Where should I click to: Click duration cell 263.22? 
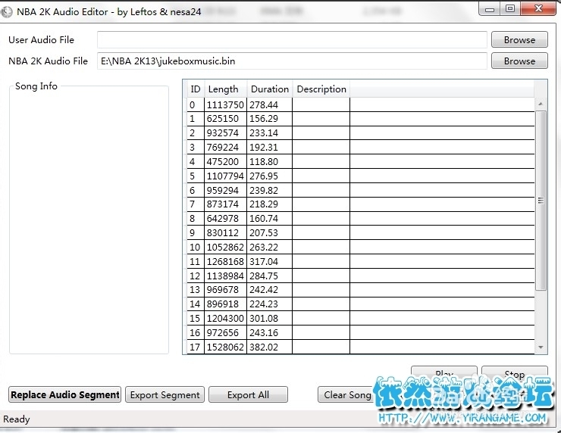pos(269,247)
